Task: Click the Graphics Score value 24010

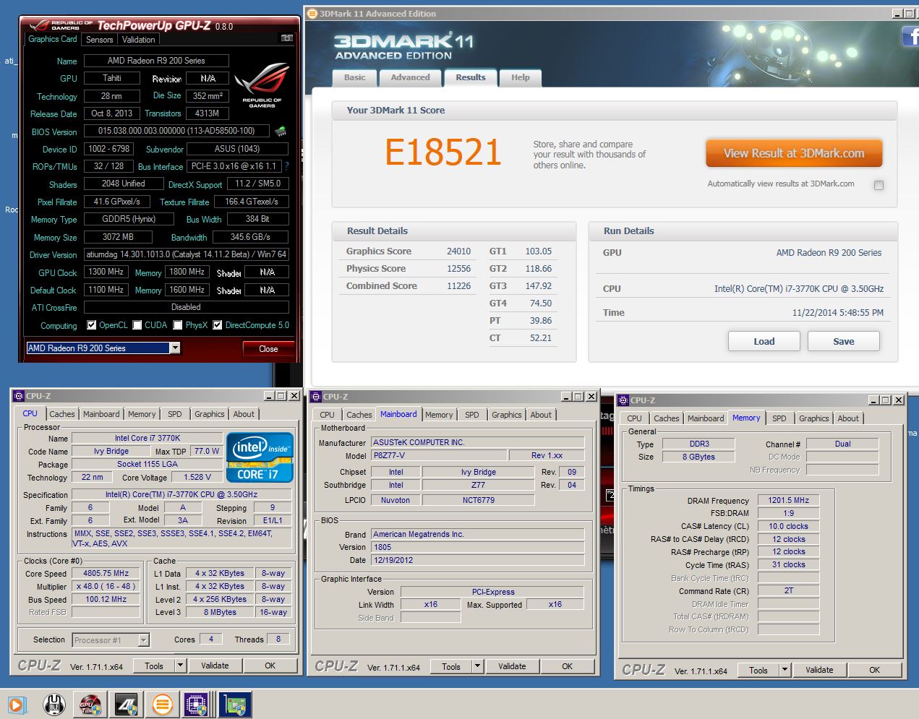Action: (458, 251)
